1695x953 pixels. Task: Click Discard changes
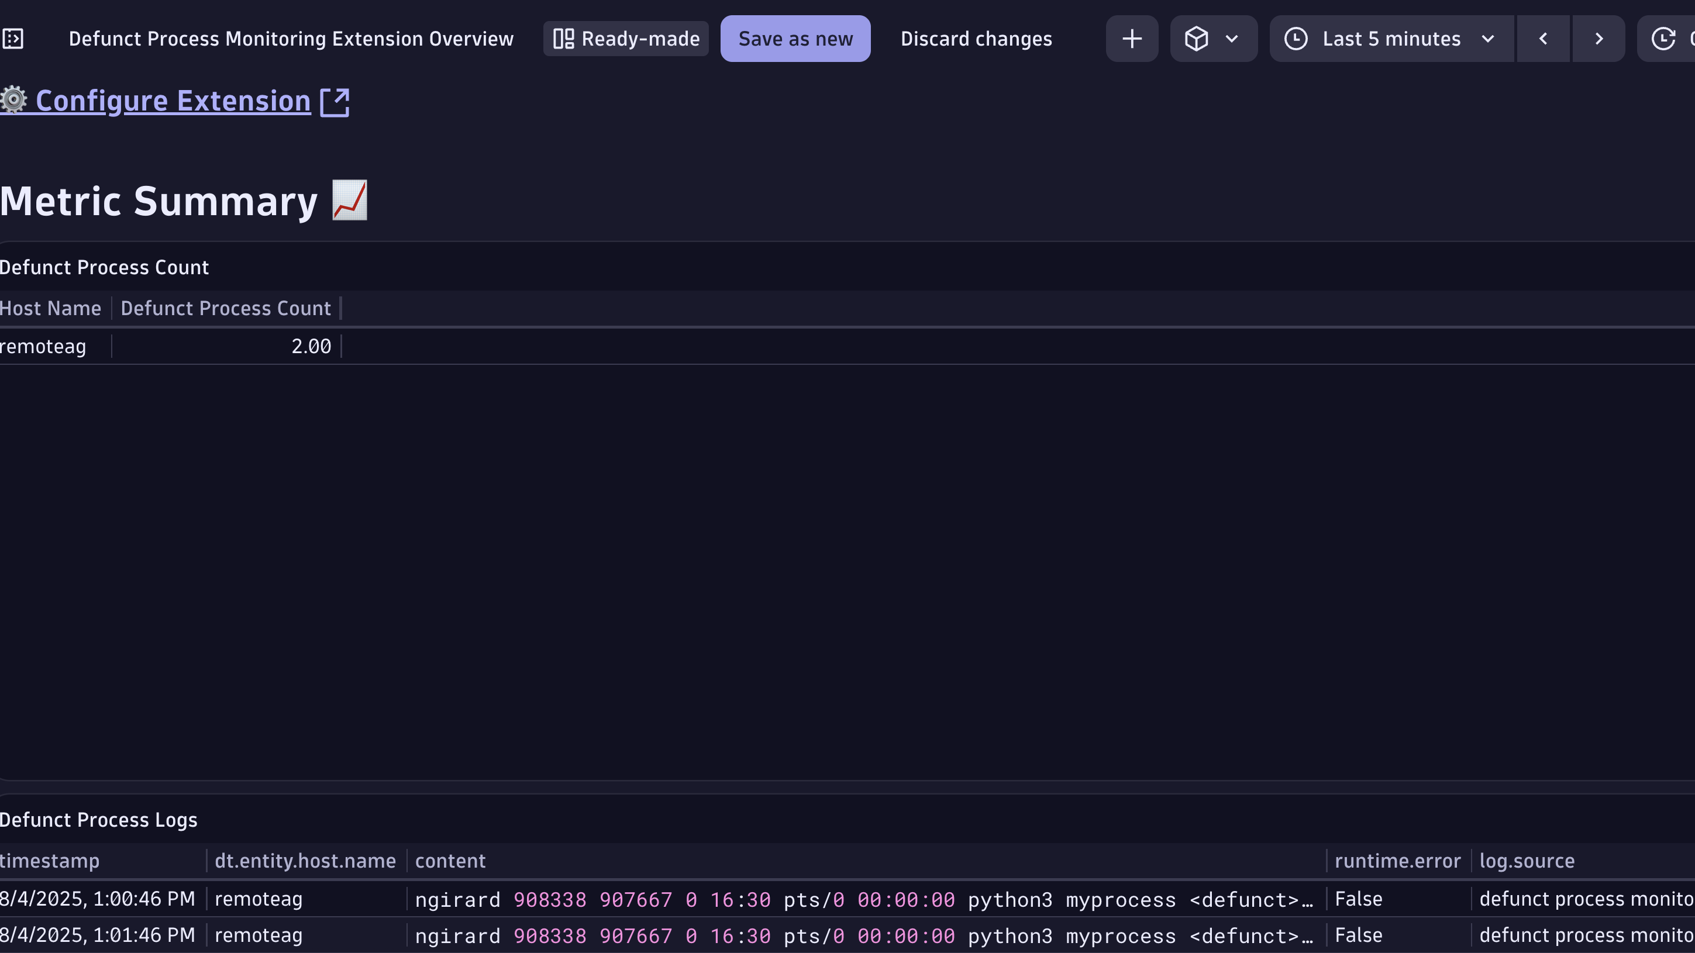pos(976,39)
